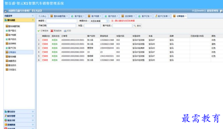Open 交车登记 in the sidebar menu

coord(11,70)
